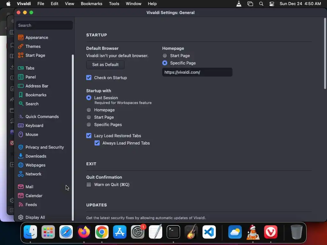Viewport: 327px width, 245px height.
Task: Open the Panel settings icon
Action: point(21,77)
